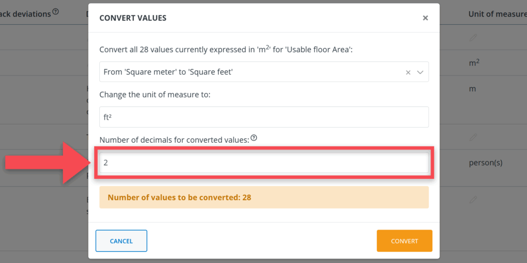Select the person(s) unit cell
This screenshot has height=263, width=527.
coord(485,163)
